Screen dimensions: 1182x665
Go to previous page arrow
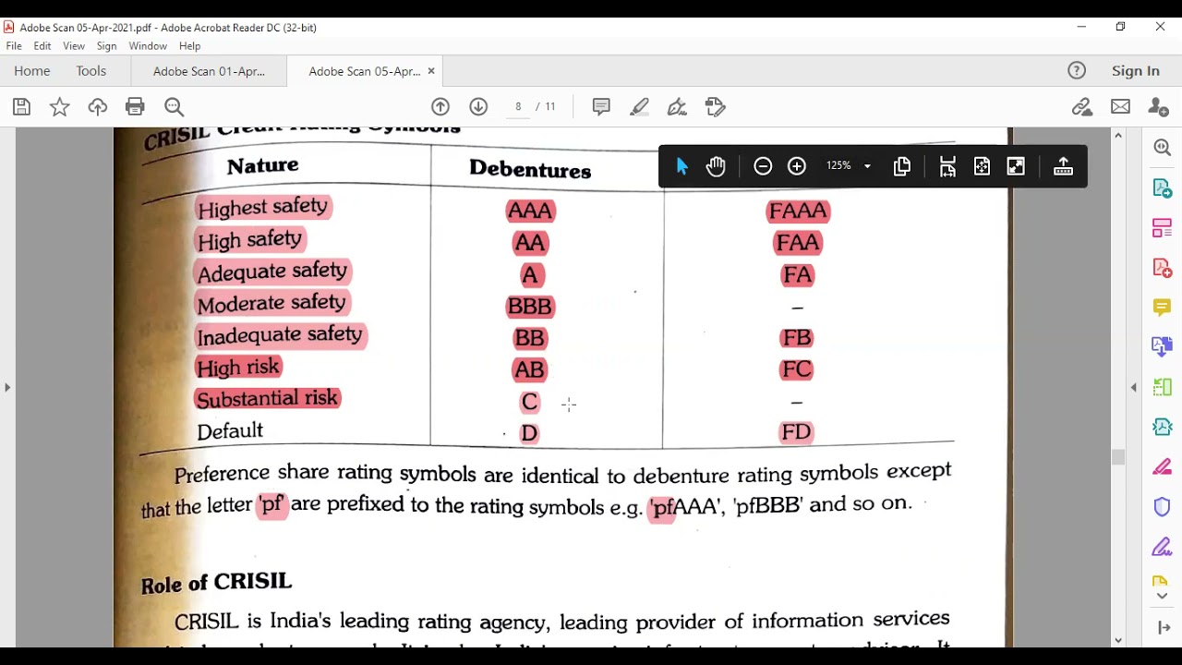[x=440, y=107]
